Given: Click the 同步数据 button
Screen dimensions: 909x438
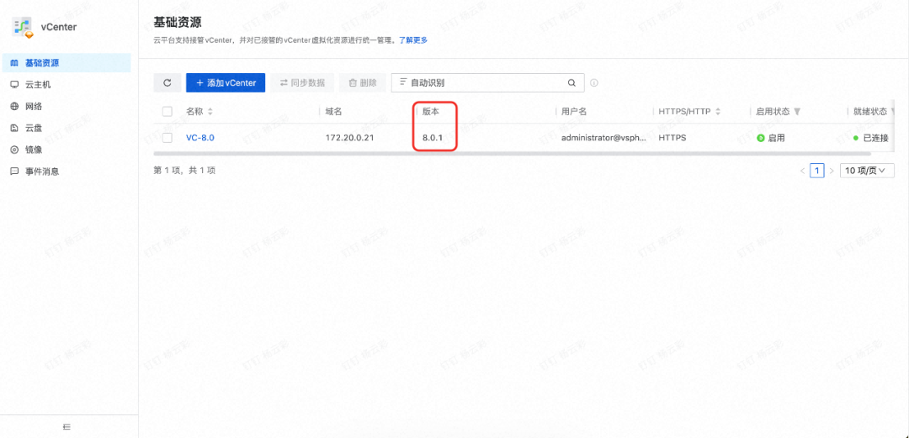Looking at the screenshot, I should coord(302,83).
